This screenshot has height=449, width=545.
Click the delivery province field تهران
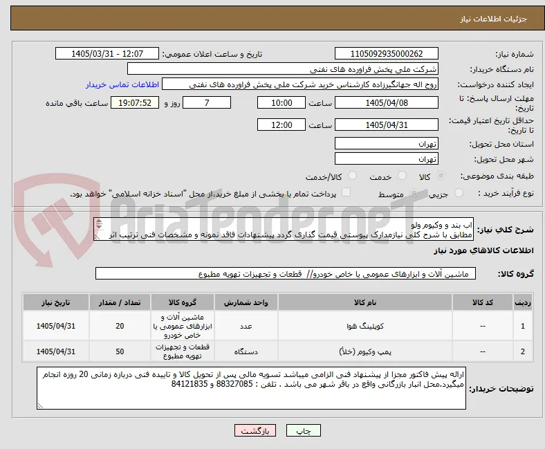[x=387, y=143]
